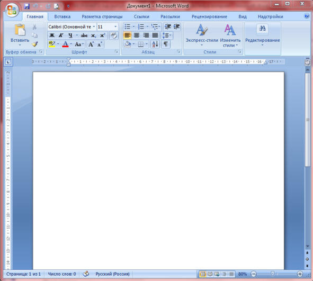Viewport: 313px width, 281px height.
Task: Apply strikethrough formatting to text
Action: tap(84, 35)
